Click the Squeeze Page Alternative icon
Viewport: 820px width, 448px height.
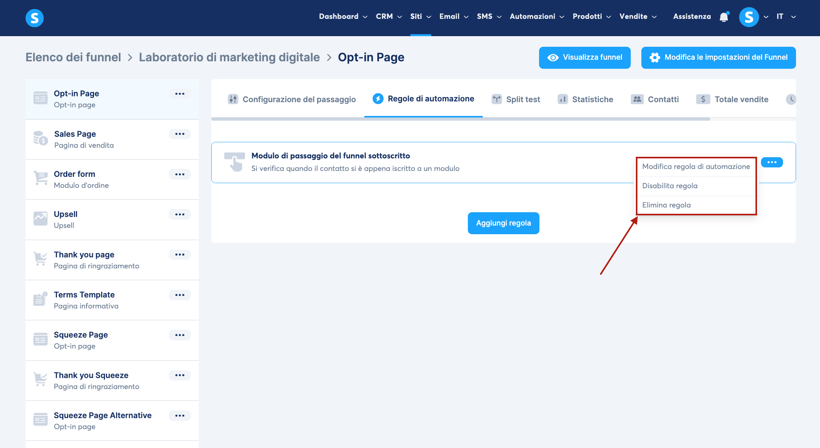pos(41,420)
